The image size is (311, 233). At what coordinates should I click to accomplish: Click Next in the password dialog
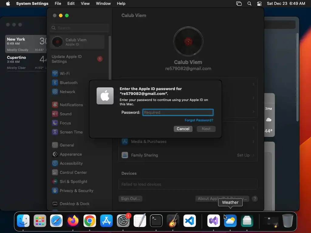206,129
